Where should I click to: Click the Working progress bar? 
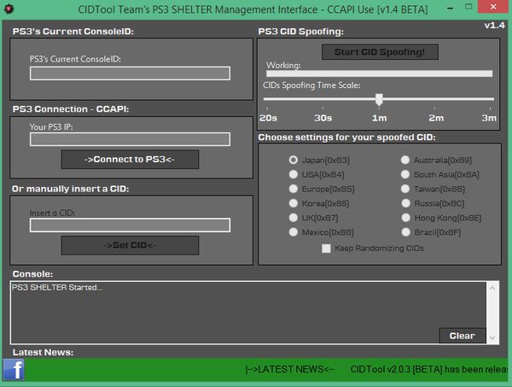click(x=380, y=73)
